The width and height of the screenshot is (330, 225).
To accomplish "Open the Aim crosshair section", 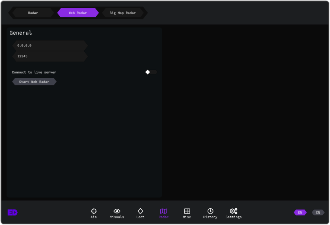I will [x=94, y=213].
